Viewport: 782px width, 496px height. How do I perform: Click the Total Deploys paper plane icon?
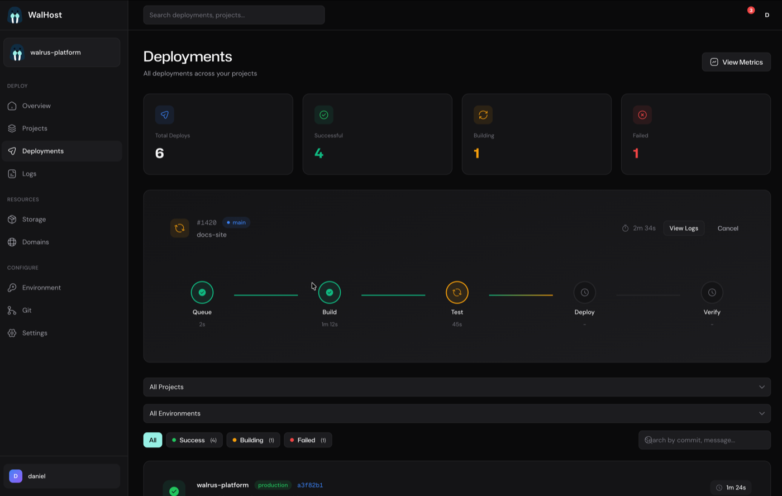click(165, 115)
